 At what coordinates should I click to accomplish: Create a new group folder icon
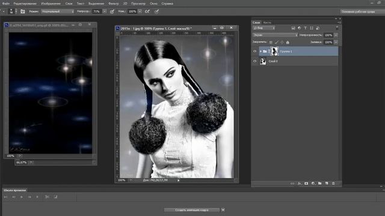pos(319,184)
